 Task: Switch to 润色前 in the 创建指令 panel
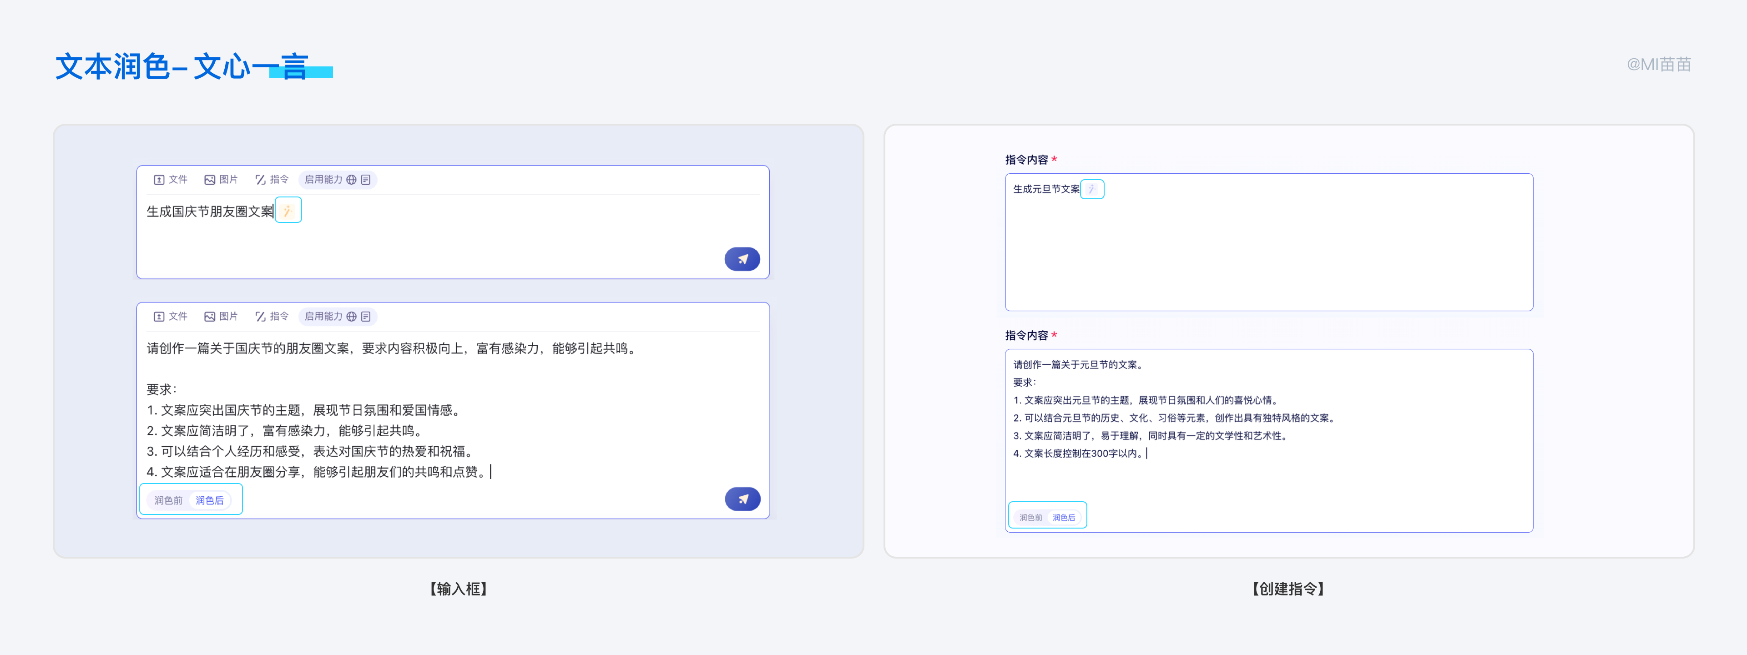pos(1031,517)
